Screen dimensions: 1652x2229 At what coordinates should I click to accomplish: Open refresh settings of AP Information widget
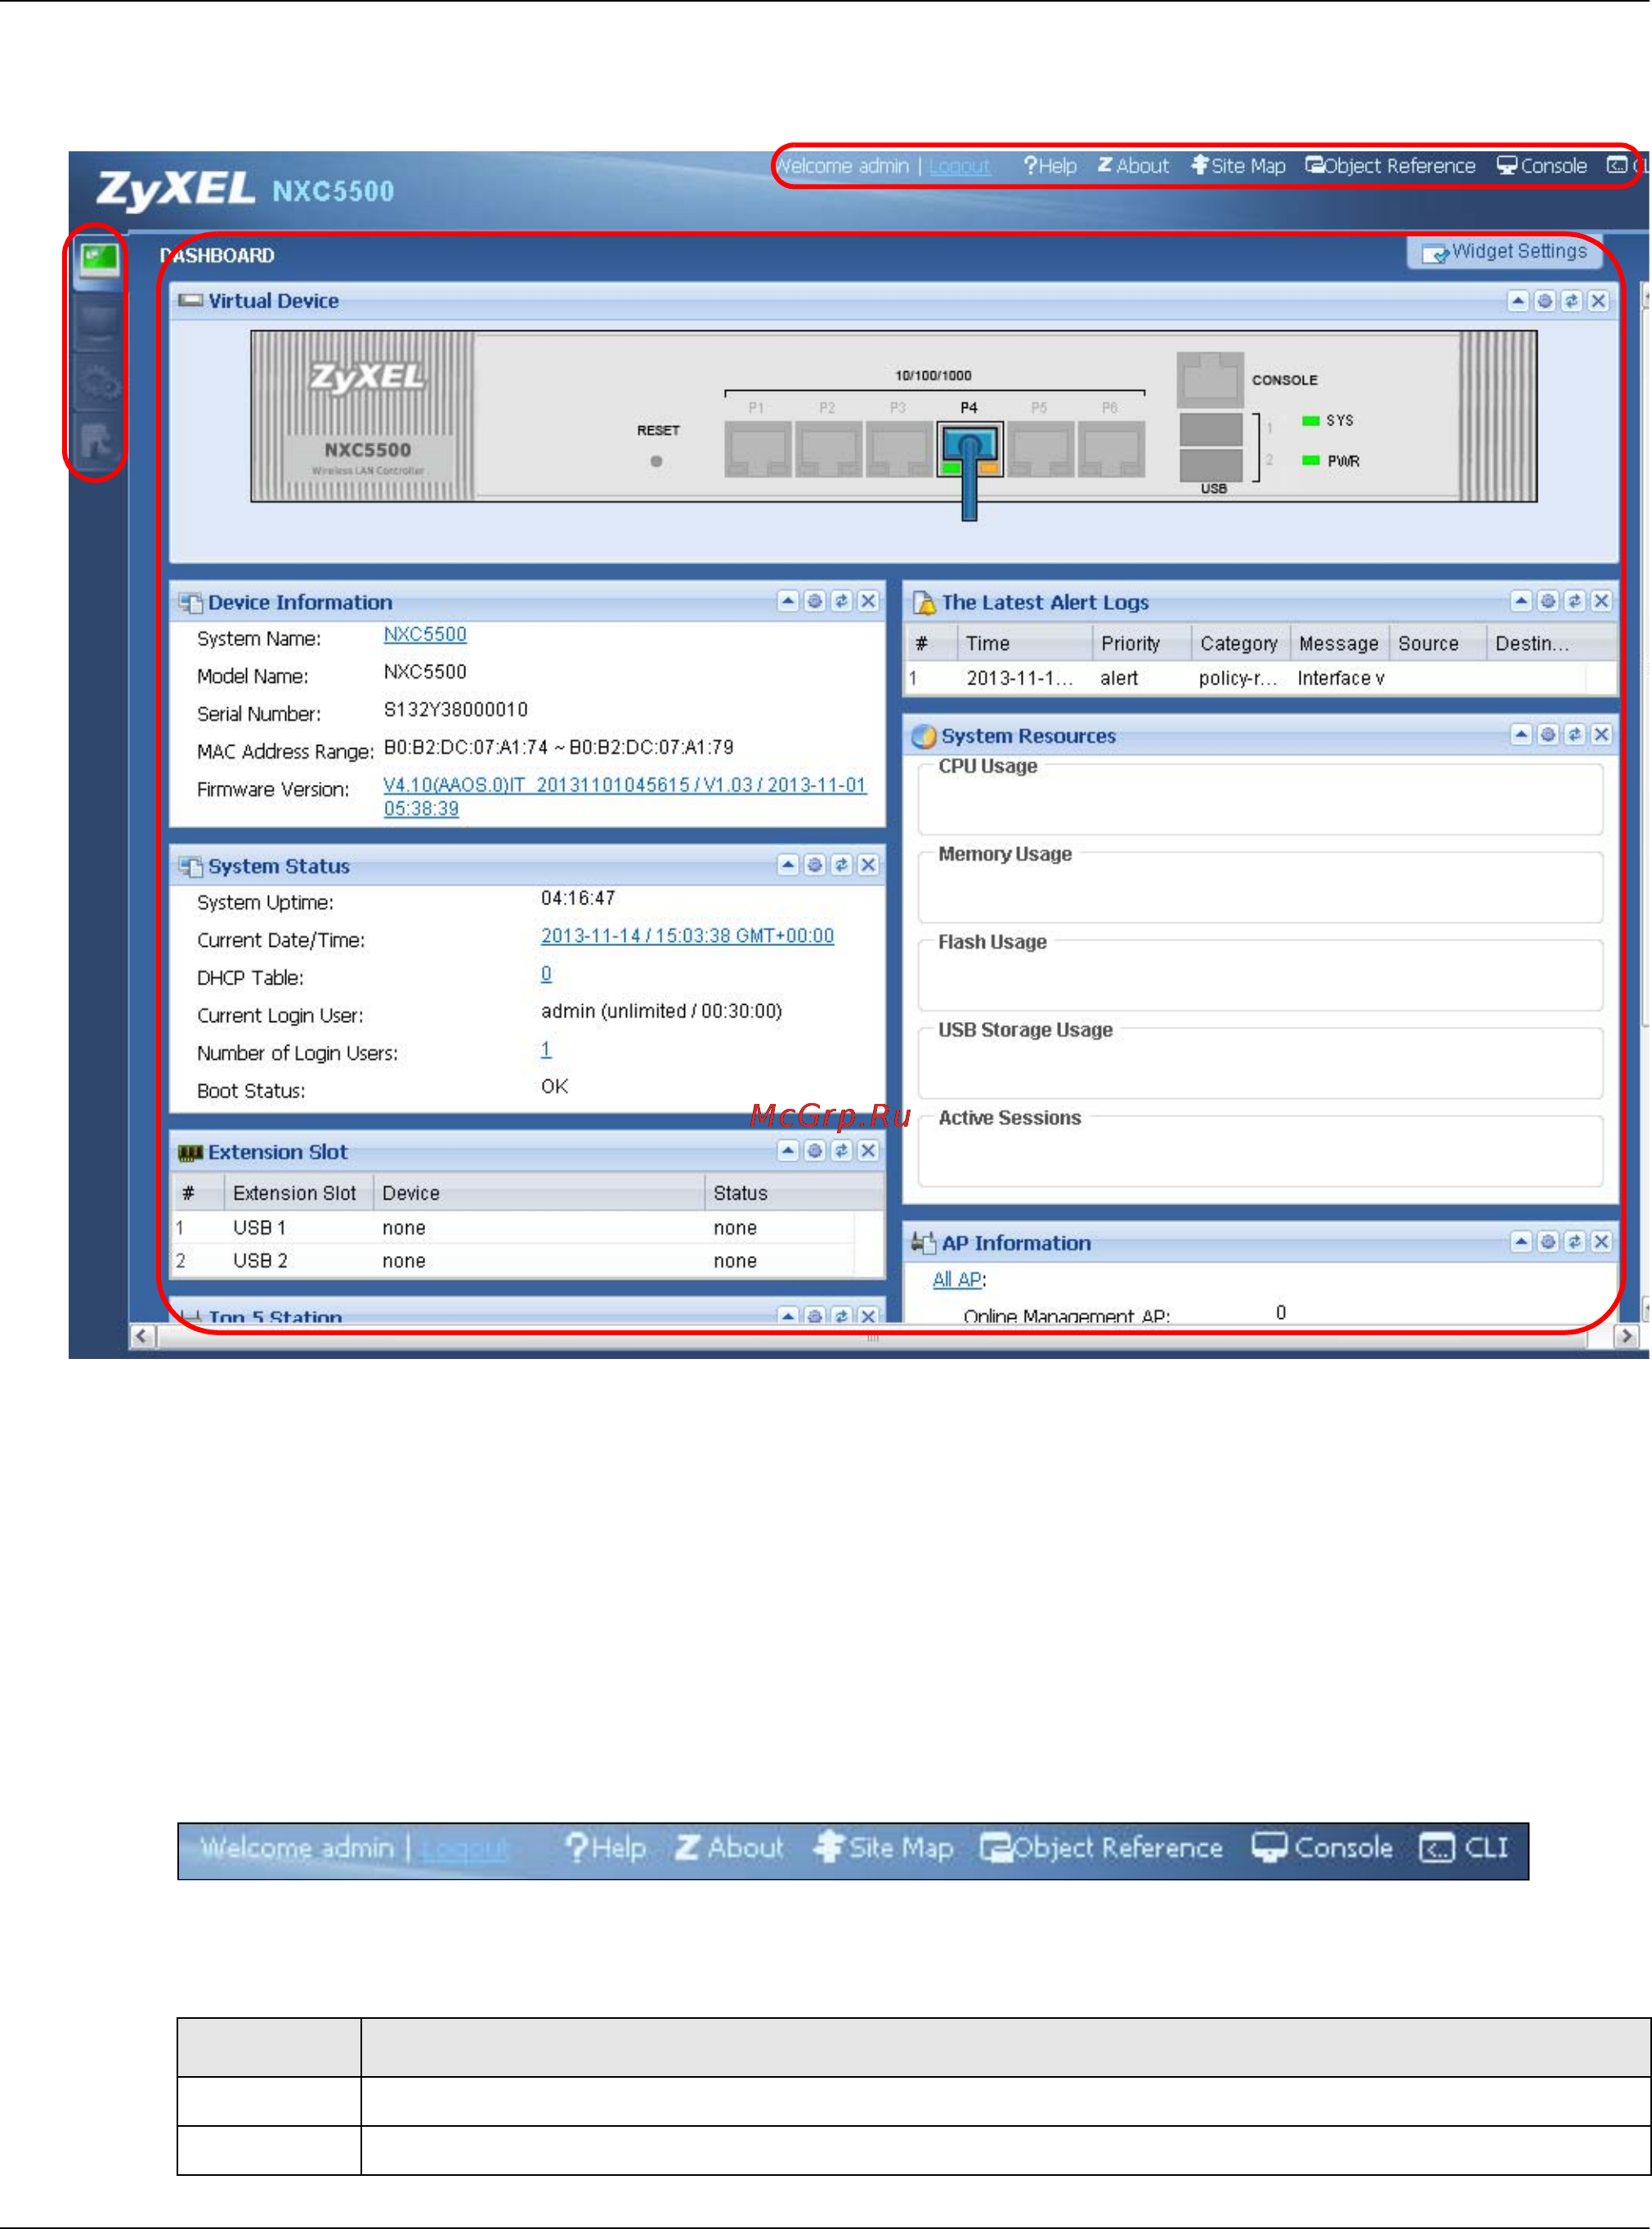coord(1548,1243)
